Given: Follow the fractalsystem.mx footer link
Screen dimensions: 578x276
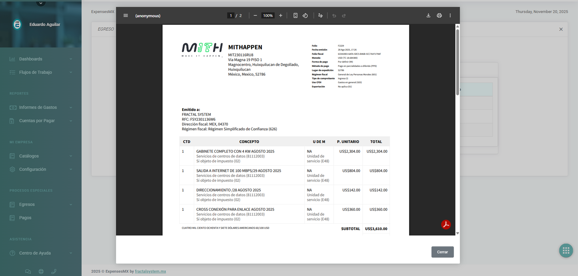Looking at the screenshot, I should click(150, 272).
